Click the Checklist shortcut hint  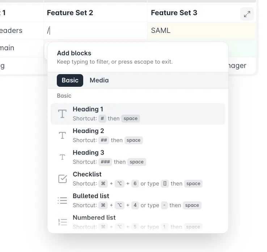137,184
